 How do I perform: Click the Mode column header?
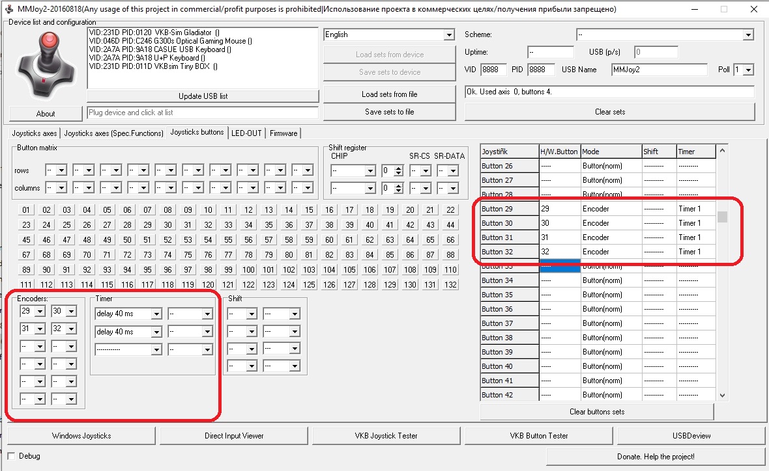tap(611, 152)
